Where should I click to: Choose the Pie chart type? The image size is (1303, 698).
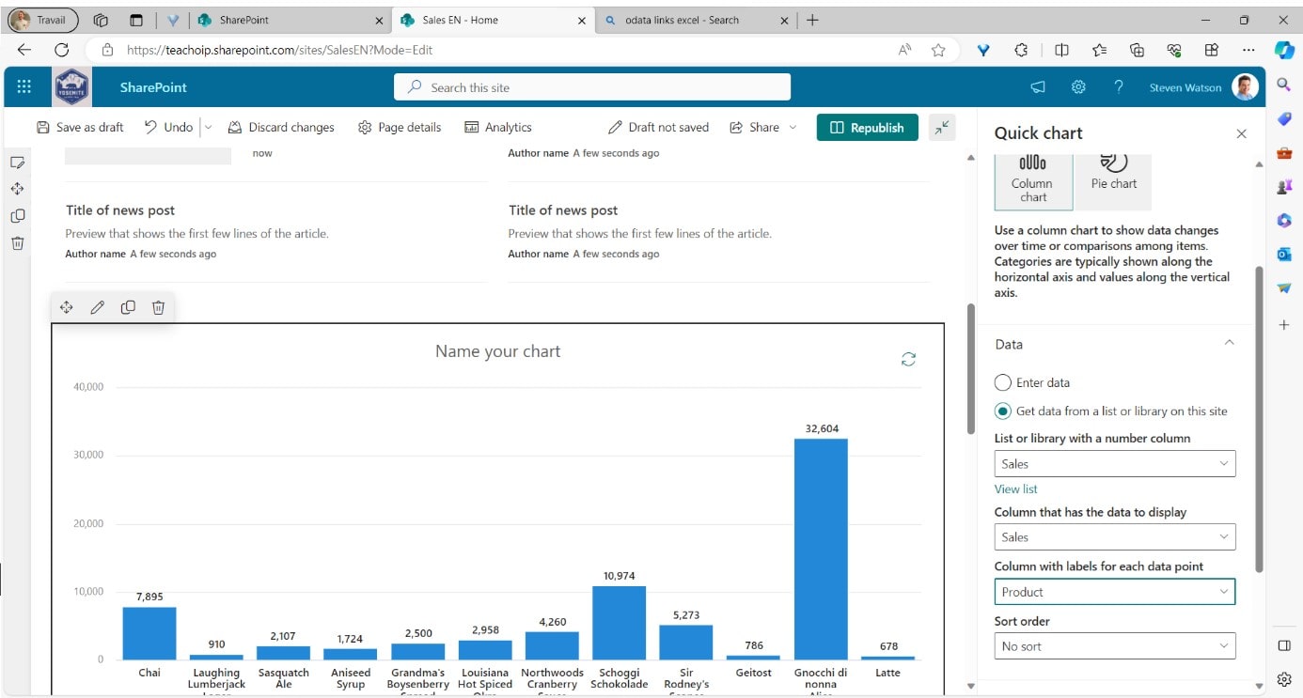pyautogui.click(x=1113, y=181)
